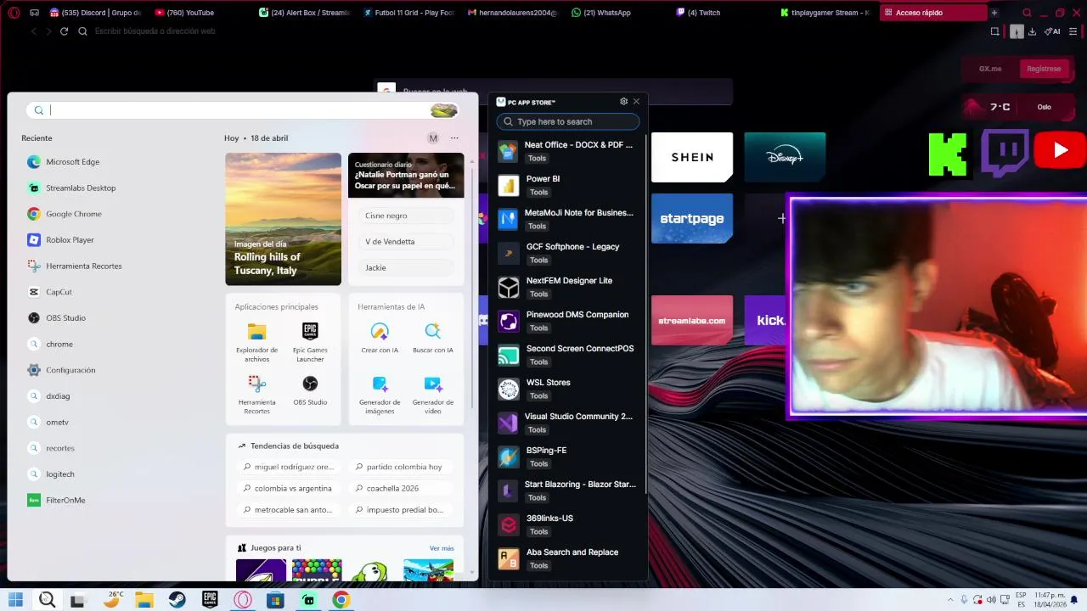Switch to Alert Box Streamlabs tab
The width and height of the screenshot is (1087, 611).
303,13
